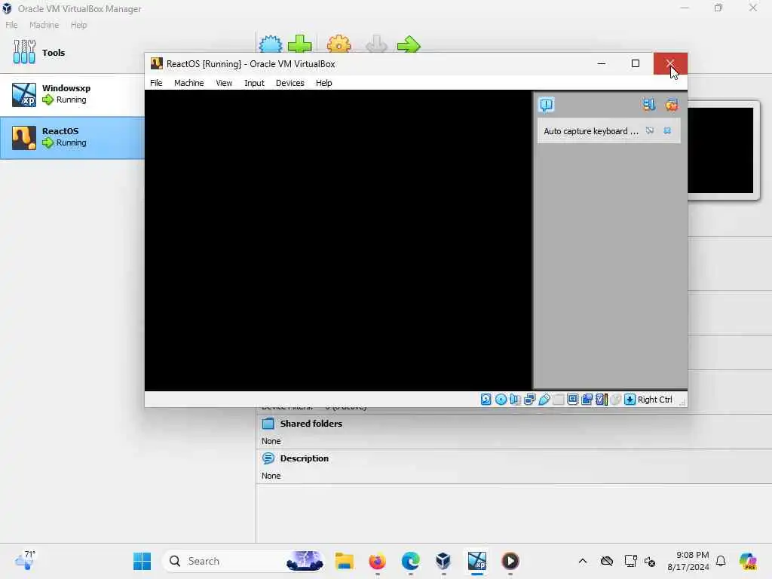This screenshot has height=579, width=772.
Task: Open Microsoft Edge from the taskbar
Action: [410, 561]
